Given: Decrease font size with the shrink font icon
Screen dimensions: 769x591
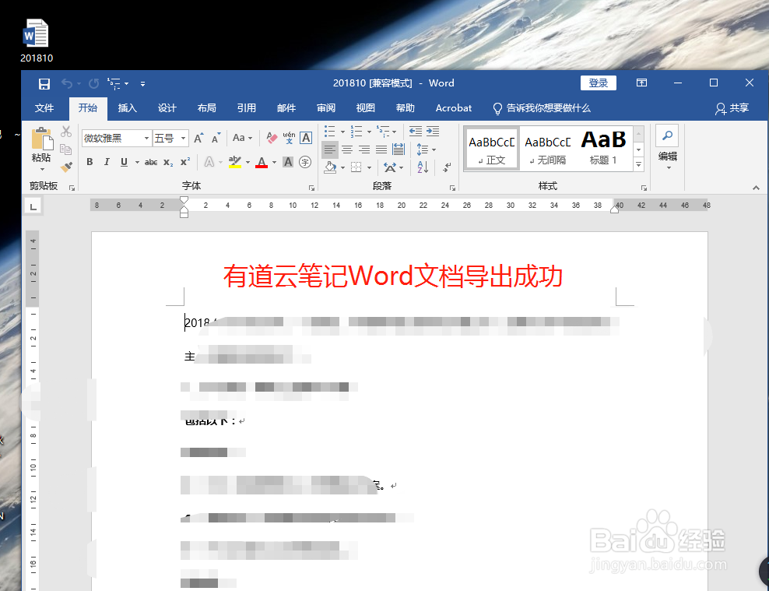Looking at the screenshot, I should click(216, 139).
